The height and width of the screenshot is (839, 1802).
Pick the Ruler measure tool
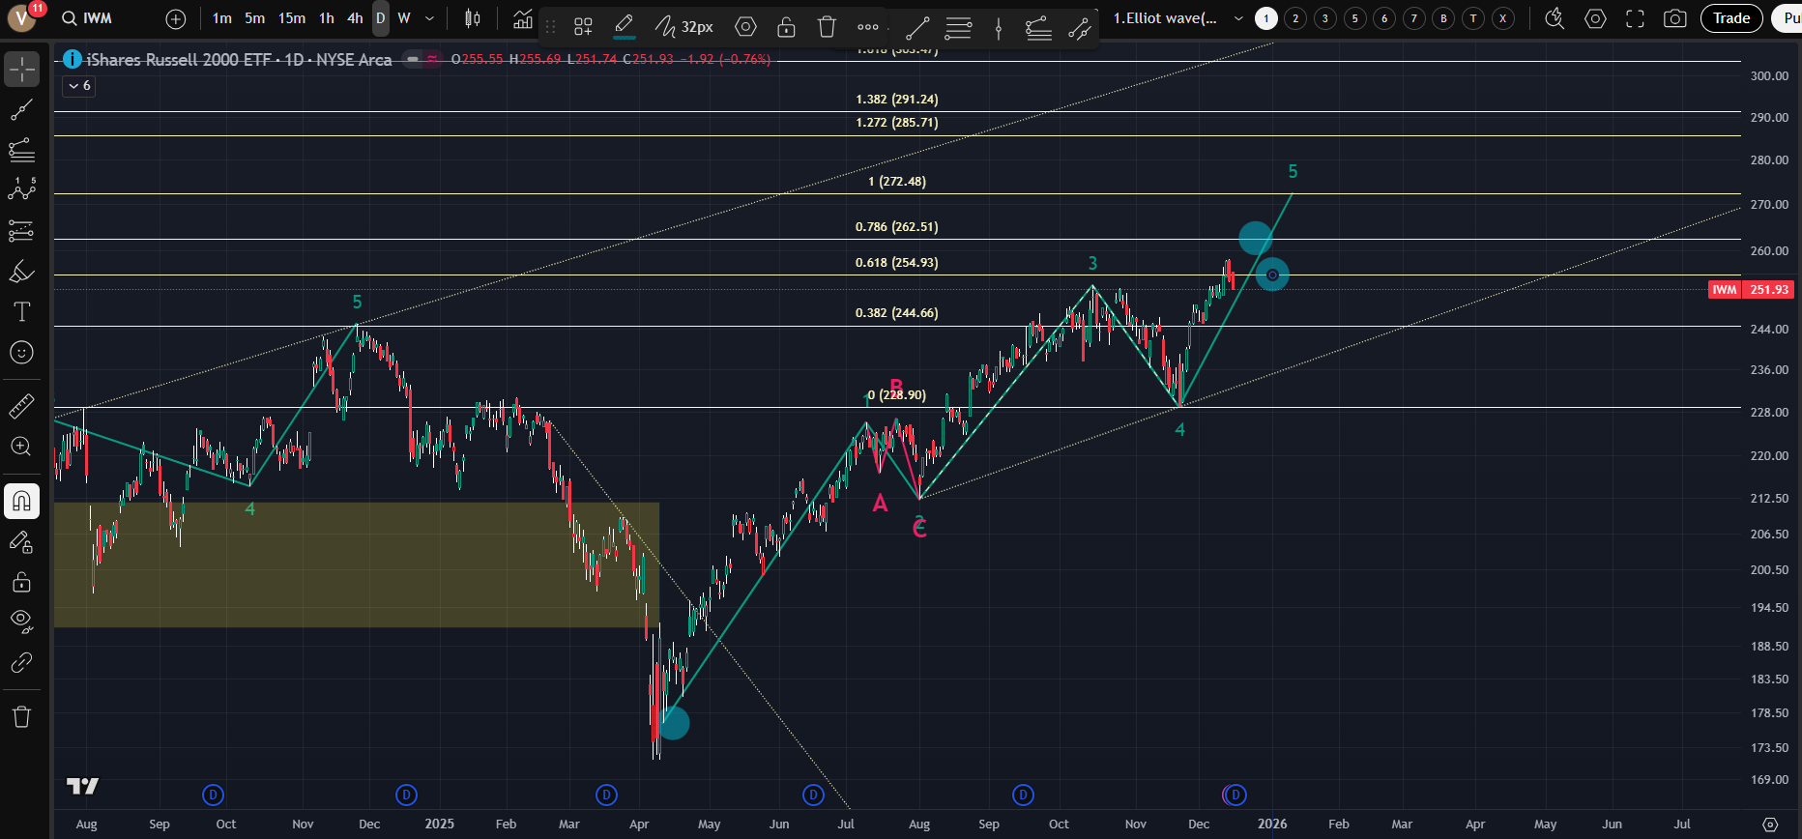[21, 406]
